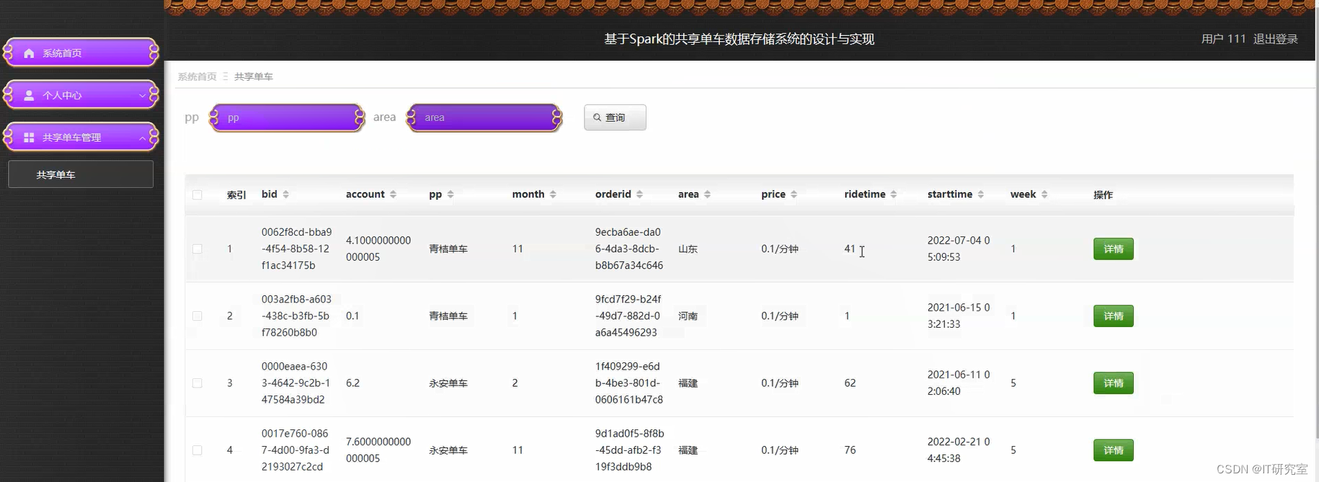Click bid cell 0062f8cd-bba9-4f54-8b58-12f1ac34175b

pyautogui.click(x=296, y=249)
